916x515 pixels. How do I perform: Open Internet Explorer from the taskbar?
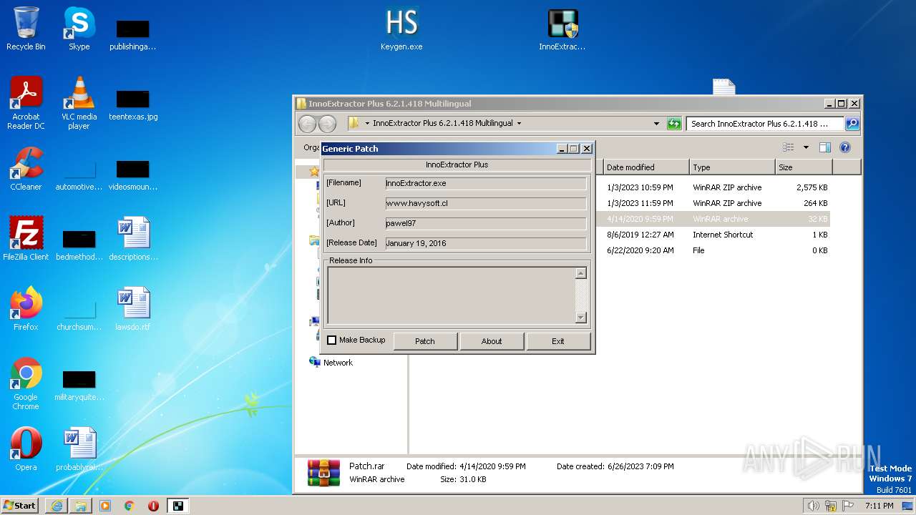57,506
